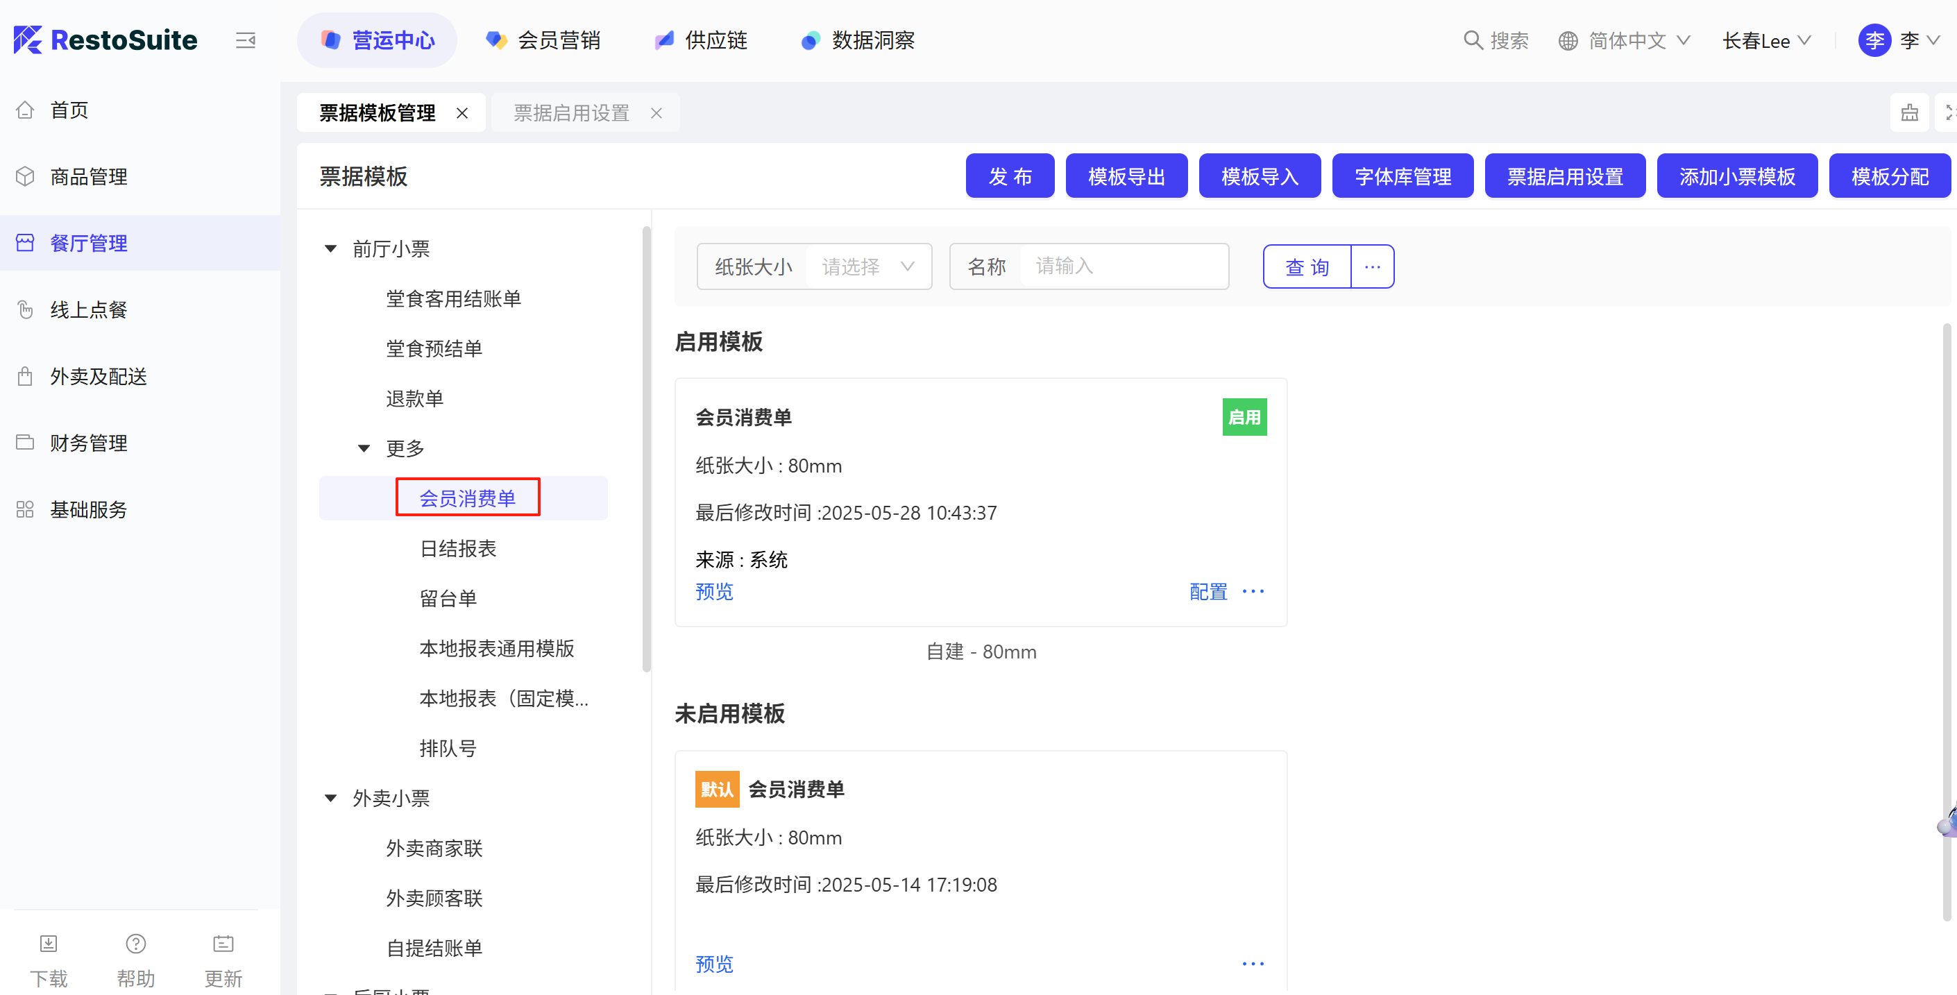Click the 添加小票模板 button
Viewport: 1957px width, 995px height.
(x=1737, y=176)
